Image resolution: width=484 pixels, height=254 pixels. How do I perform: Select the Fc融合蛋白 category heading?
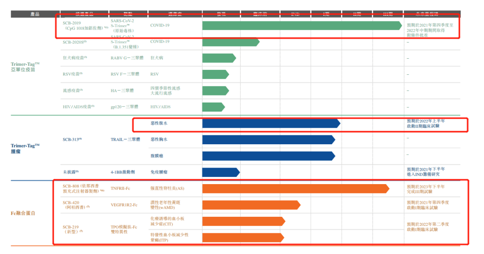click(x=23, y=213)
